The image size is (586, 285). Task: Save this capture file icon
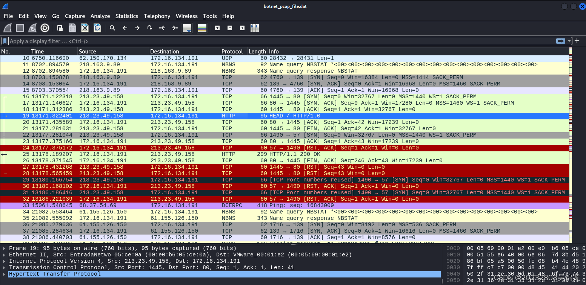click(72, 28)
